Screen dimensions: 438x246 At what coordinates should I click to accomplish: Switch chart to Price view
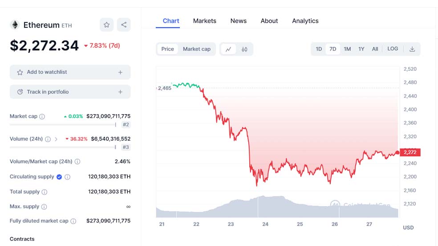pos(168,49)
